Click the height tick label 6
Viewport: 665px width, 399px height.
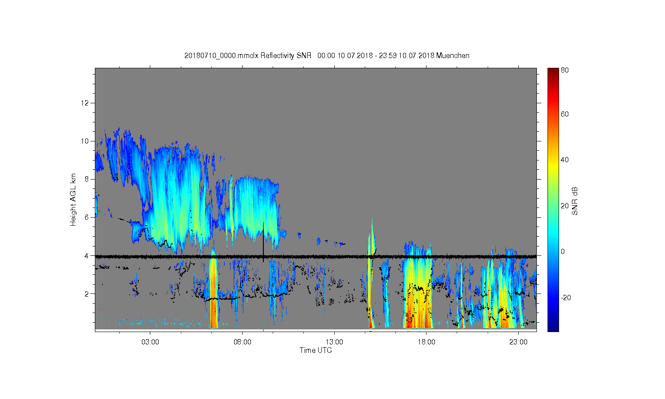[87, 217]
